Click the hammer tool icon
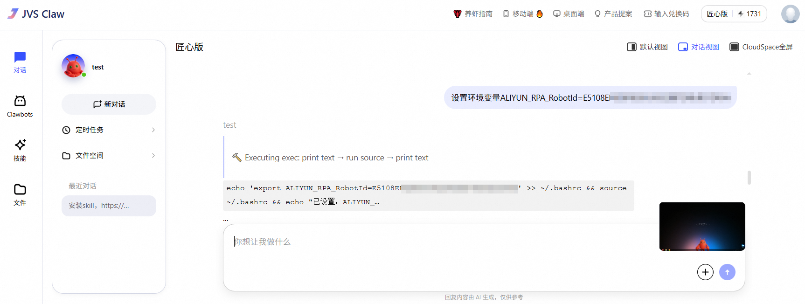The height and width of the screenshot is (304, 805). [237, 158]
